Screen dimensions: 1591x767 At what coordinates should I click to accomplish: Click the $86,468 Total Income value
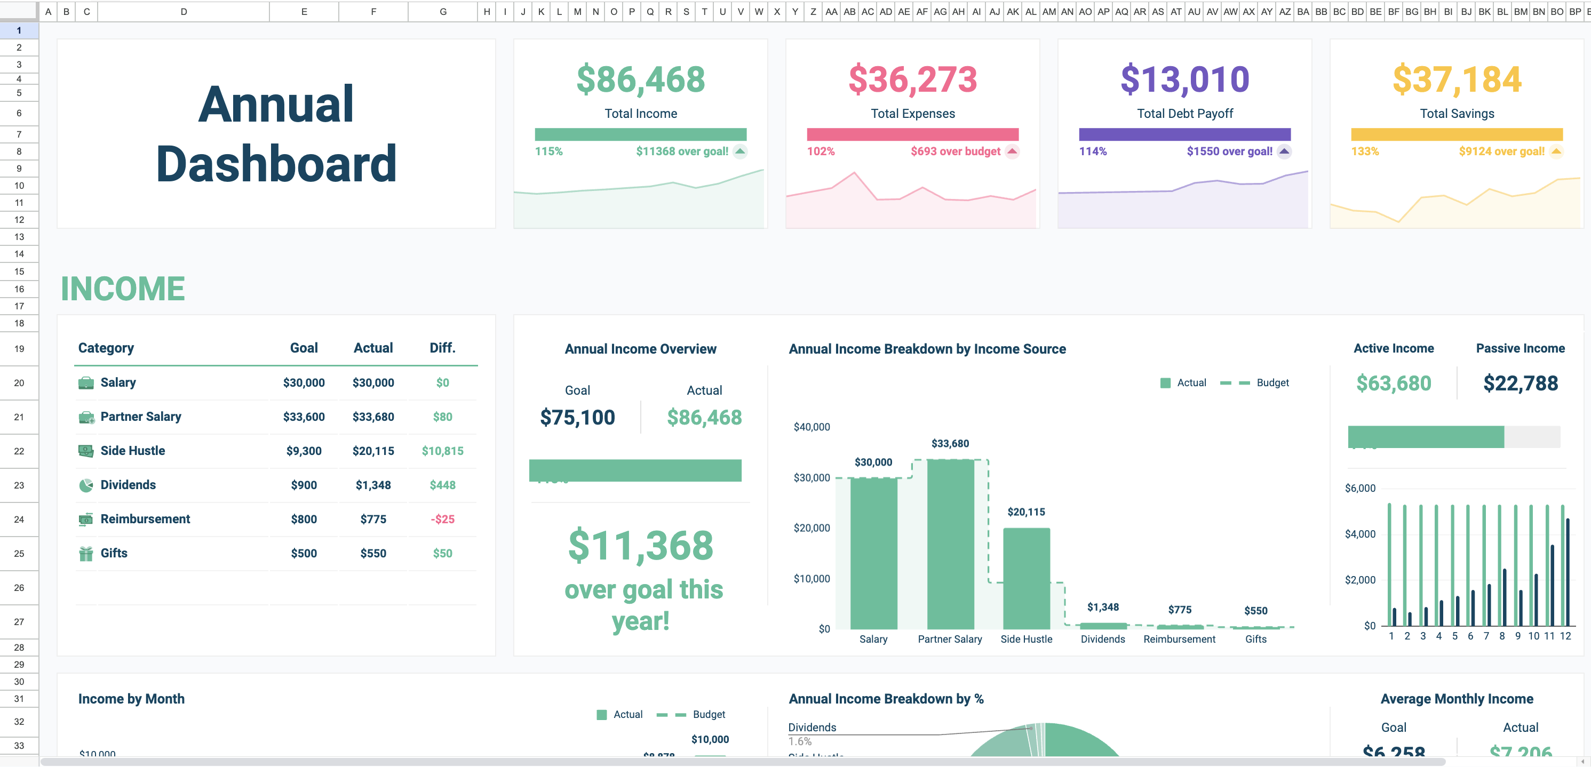[640, 79]
